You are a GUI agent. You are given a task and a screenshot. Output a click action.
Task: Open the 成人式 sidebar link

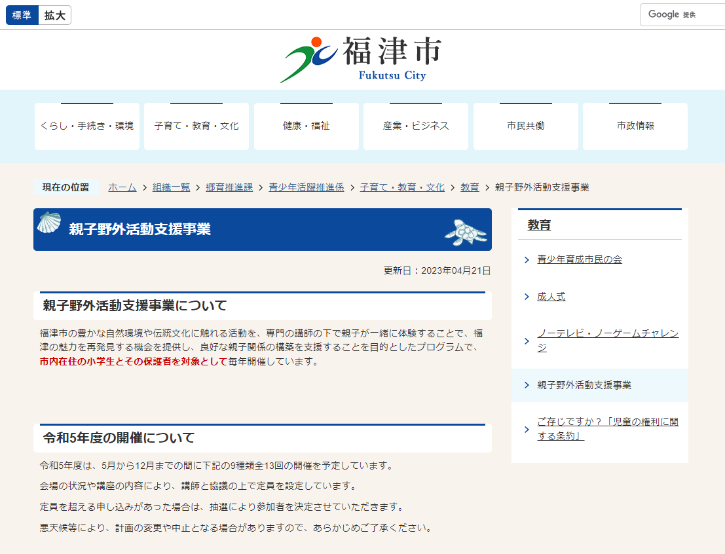pos(551,297)
